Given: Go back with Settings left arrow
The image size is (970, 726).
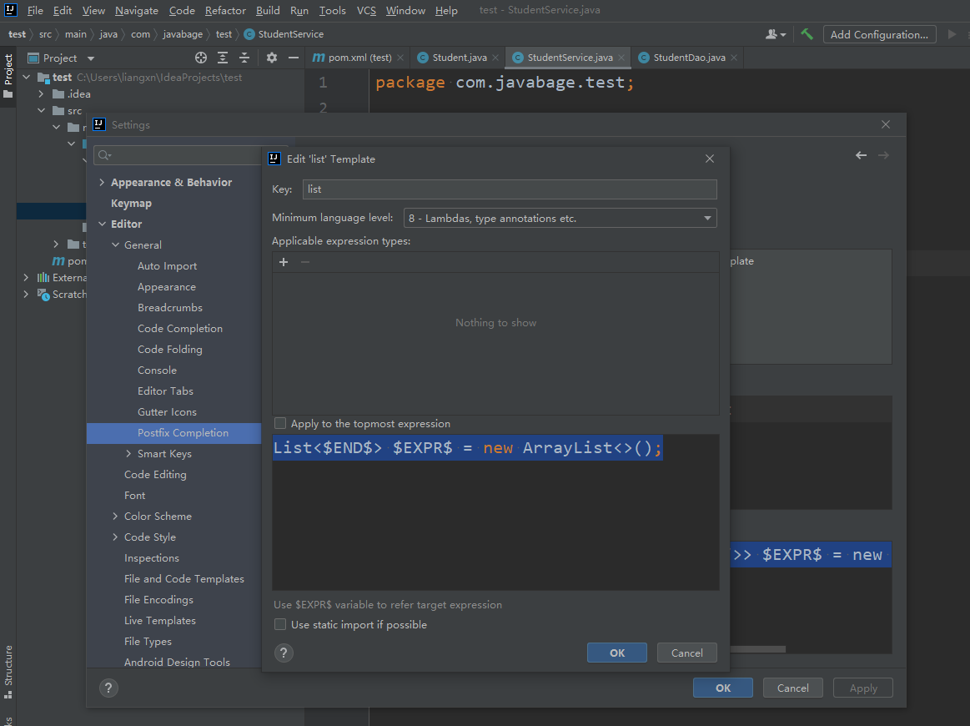Looking at the screenshot, I should [861, 155].
